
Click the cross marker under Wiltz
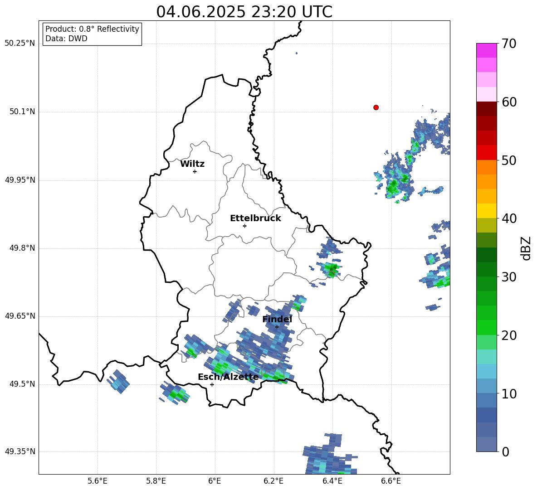[195, 171]
